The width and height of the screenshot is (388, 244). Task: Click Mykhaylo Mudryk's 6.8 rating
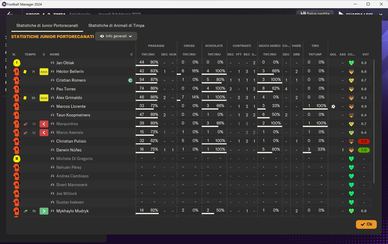364,211
